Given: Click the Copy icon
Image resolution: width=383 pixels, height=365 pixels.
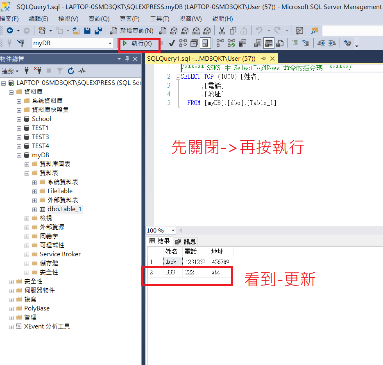Looking at the screenshot, I should point(233,31).
